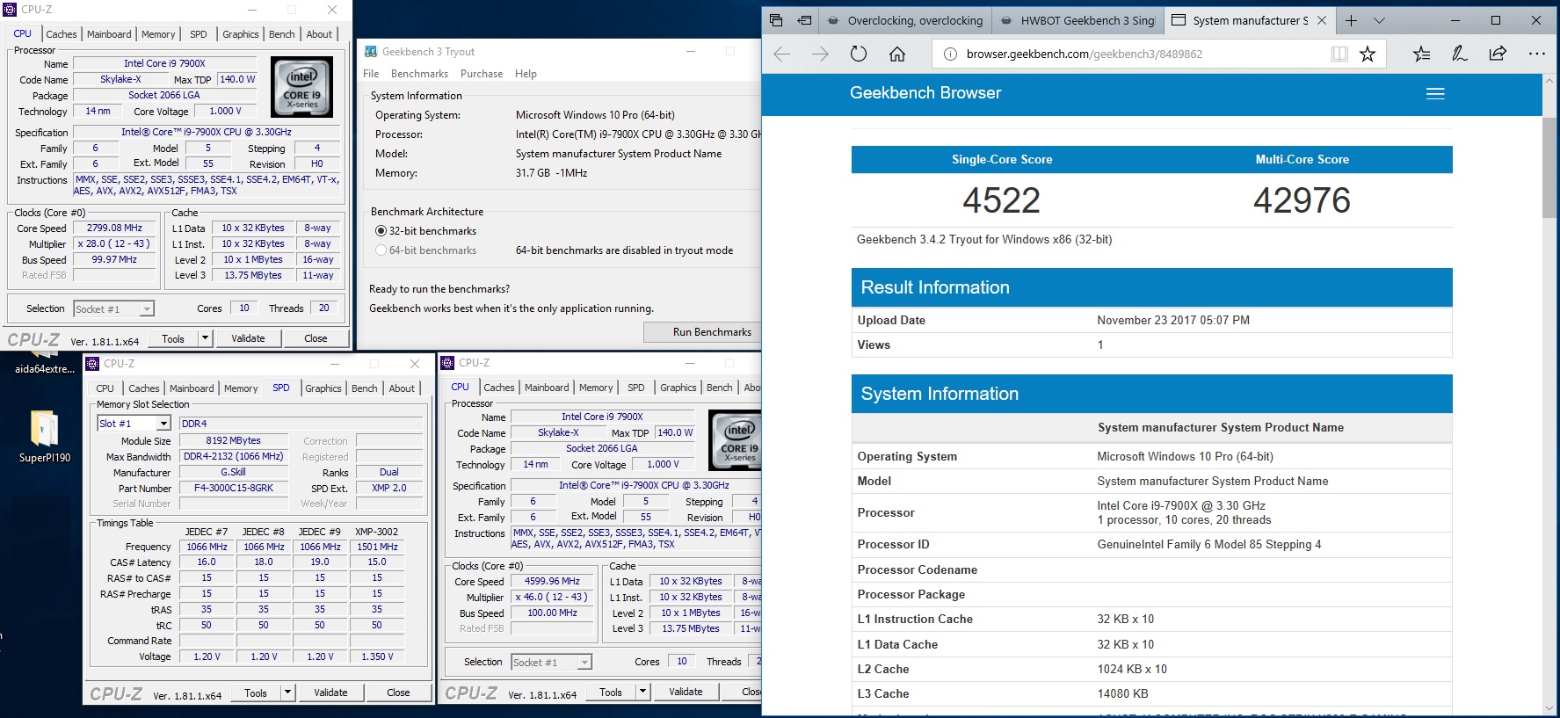This screenshot has width=1560, height=718.
Task: Switch to the Mainboard tab in top CPU-Z window
Action: (x=109, y=34)
